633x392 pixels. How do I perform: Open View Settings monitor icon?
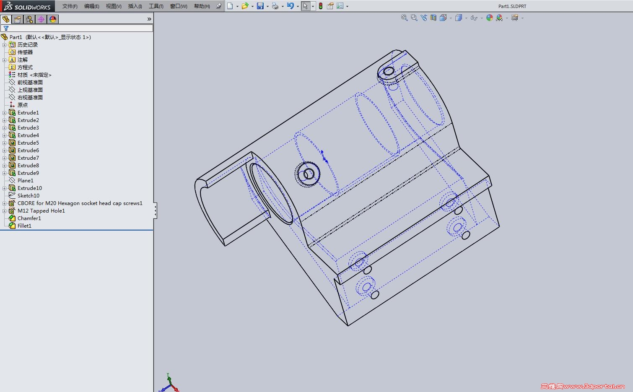(x=515, y=18)
